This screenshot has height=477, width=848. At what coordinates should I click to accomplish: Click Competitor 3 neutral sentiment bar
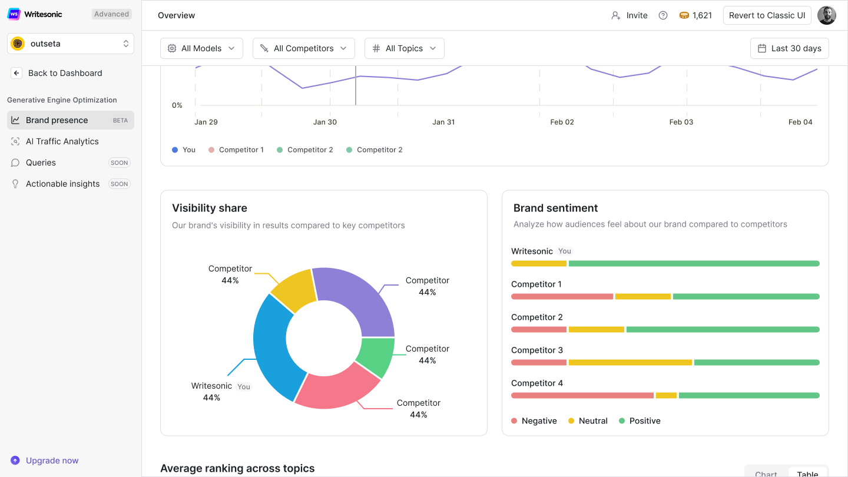pyautogui.click(x=630, y=363)
